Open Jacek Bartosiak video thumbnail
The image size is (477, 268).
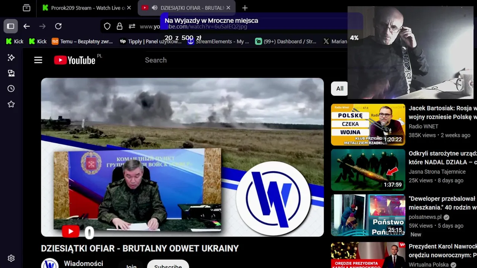pos(368,124)
